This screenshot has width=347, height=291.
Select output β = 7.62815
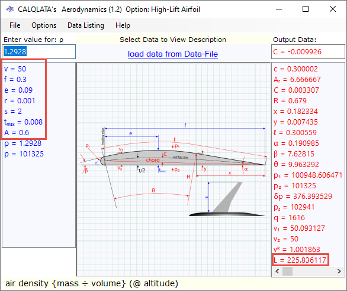click(x=294, y=154)
